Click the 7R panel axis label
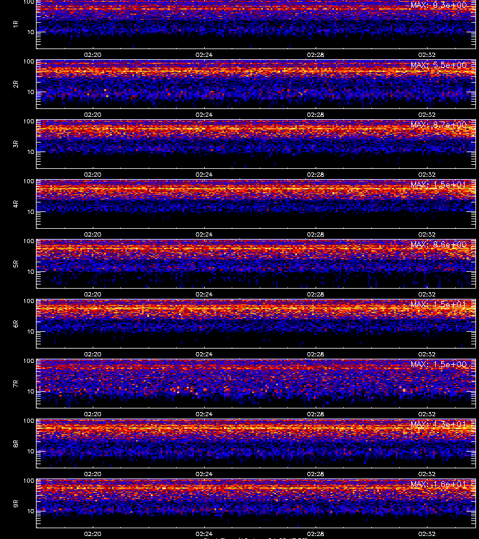 point(16,384)
